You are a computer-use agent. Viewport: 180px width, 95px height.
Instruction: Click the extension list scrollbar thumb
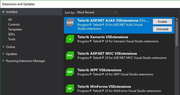tap(177, 33)
